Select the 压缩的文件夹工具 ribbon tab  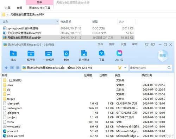click(39, 8)
